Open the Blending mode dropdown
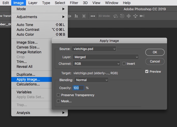Image resolution: width=177 pixels, height=127 pixels. pyautogui.click(x=91, y=80)
